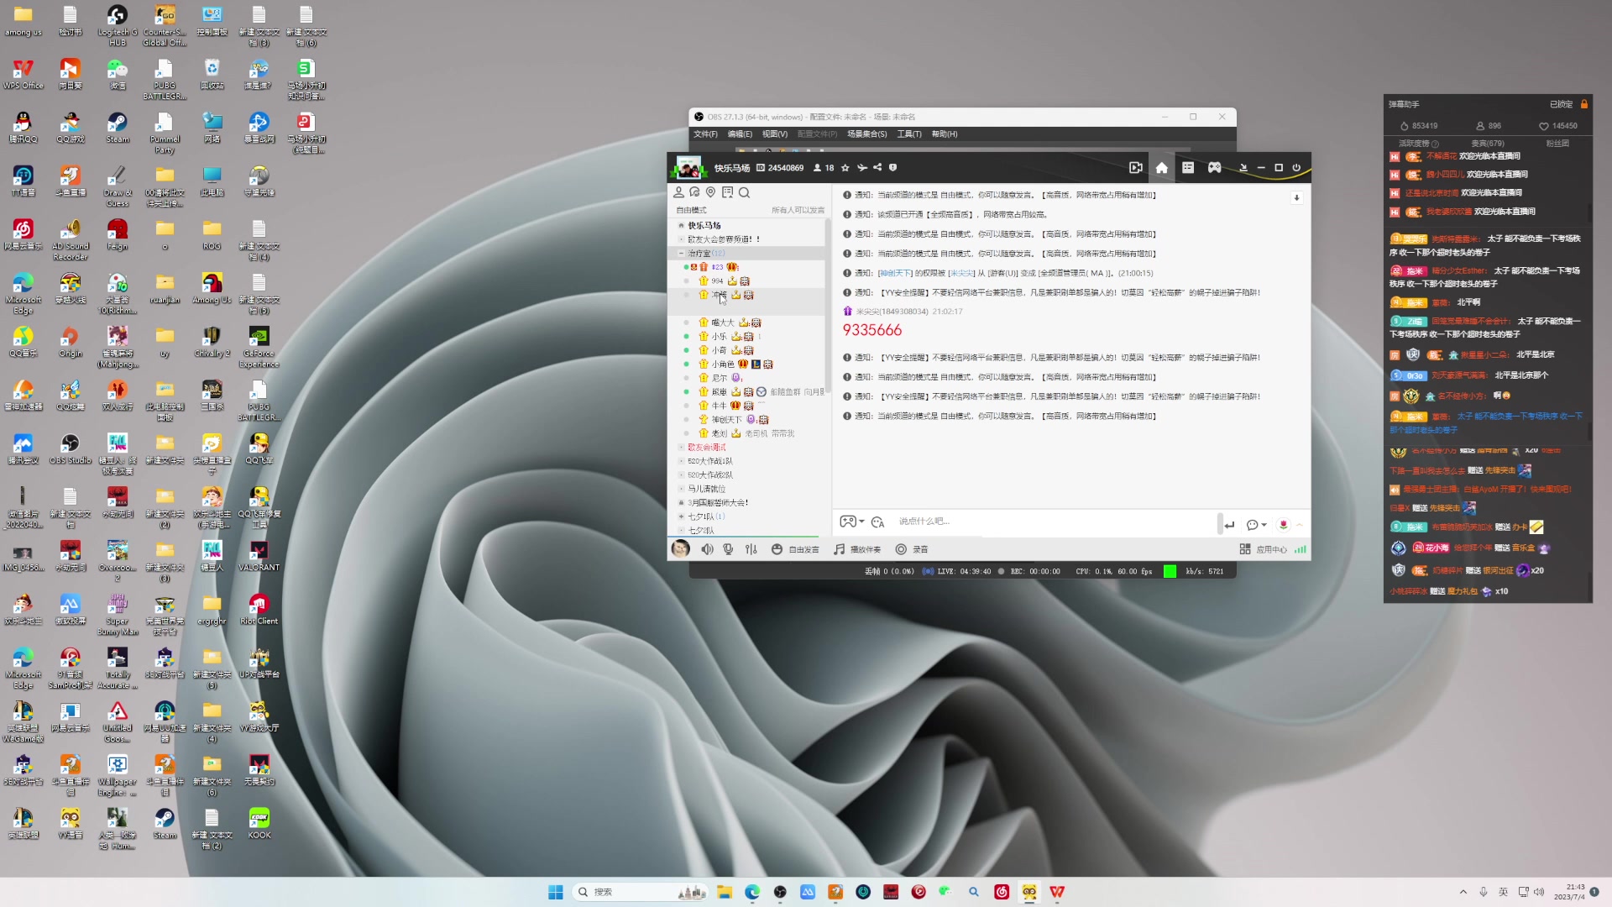Jump to latest messages with the down arrow
This screenshot has height=907, width=1612.
[1296, 198]
